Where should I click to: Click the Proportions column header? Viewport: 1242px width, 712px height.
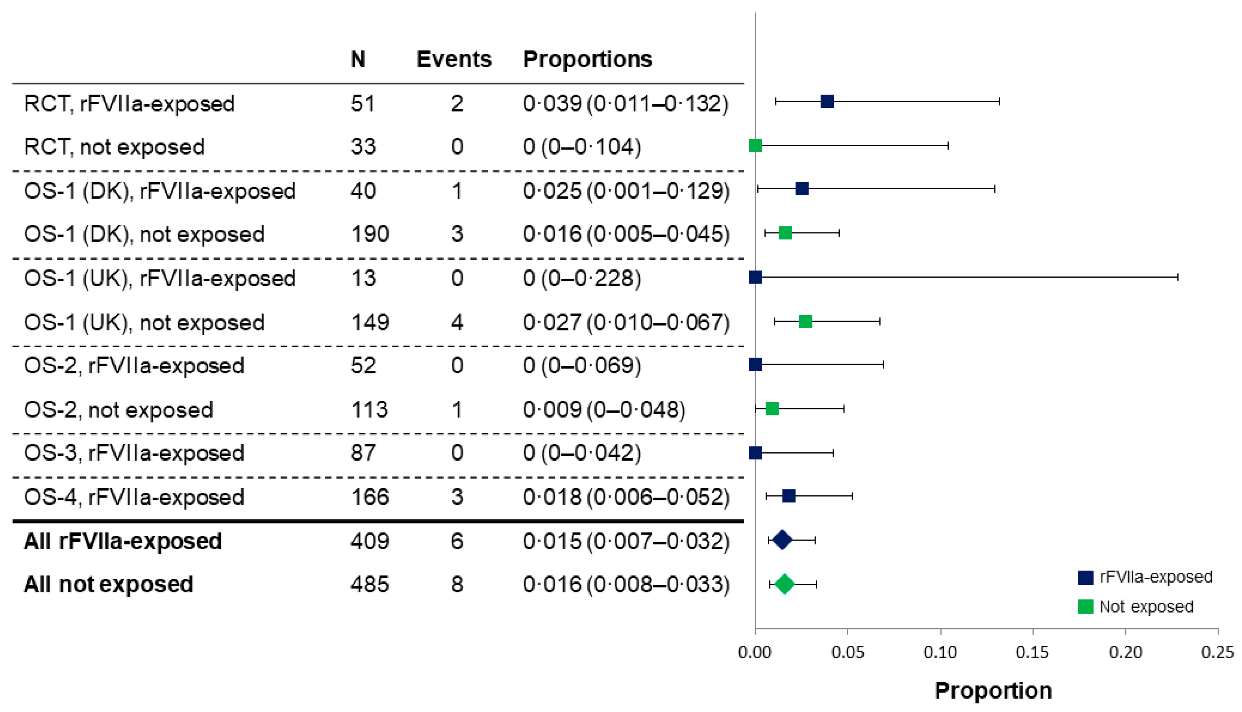pyautogui.click(x=587, y=59)
